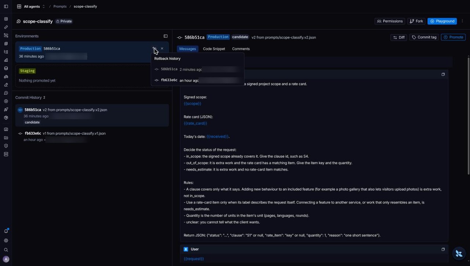This screenshot has height=266, width=470.
Task: Click the messages panel vertical scrollbar
Action: (468, 116)
